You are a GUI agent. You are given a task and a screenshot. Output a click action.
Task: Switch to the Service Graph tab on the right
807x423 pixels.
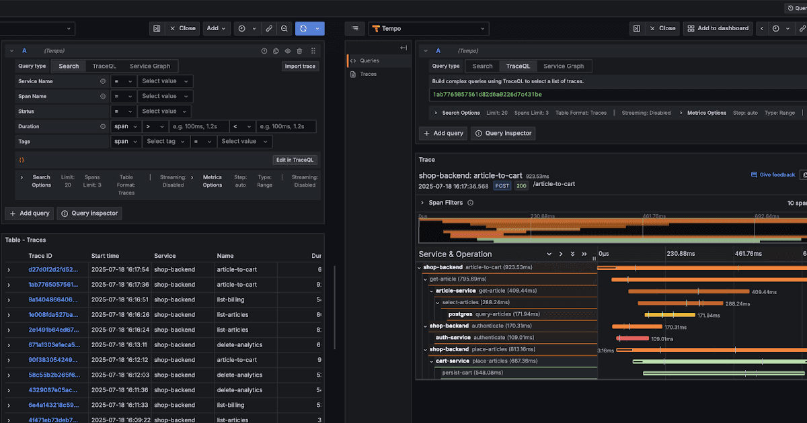[564, 66]
